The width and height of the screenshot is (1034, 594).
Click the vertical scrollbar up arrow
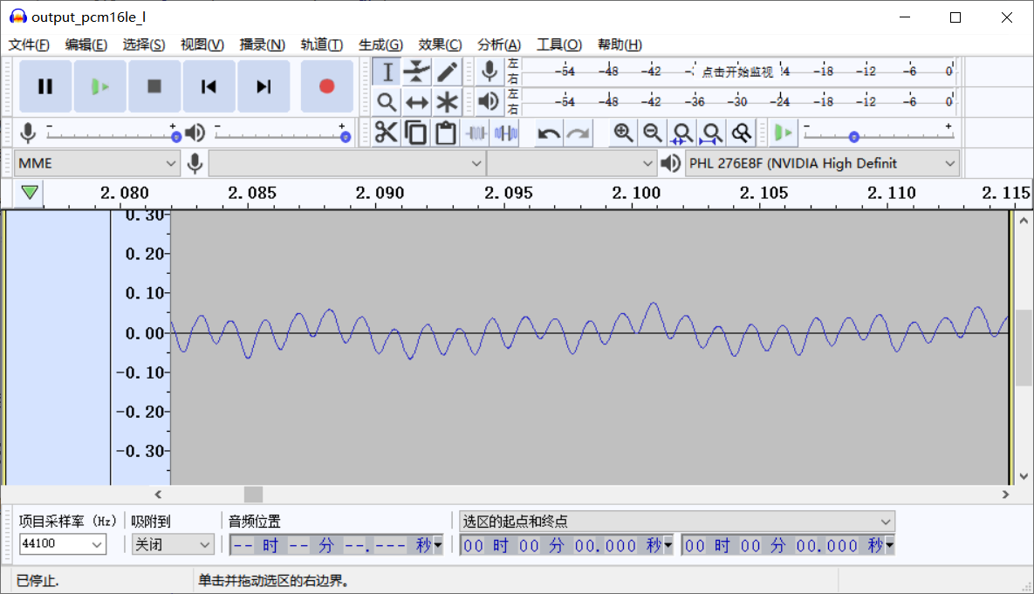coord(1024,221)
